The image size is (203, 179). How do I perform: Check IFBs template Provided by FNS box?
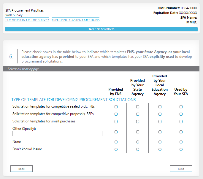[x=116, y=107]
